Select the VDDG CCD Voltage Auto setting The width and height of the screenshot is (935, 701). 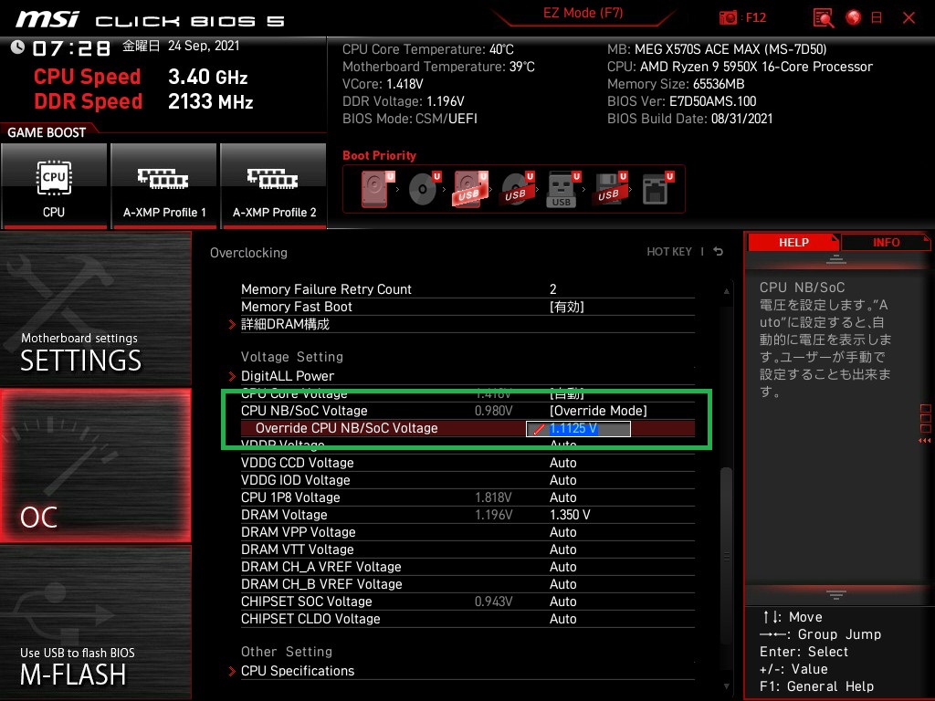tap(562, 463)
